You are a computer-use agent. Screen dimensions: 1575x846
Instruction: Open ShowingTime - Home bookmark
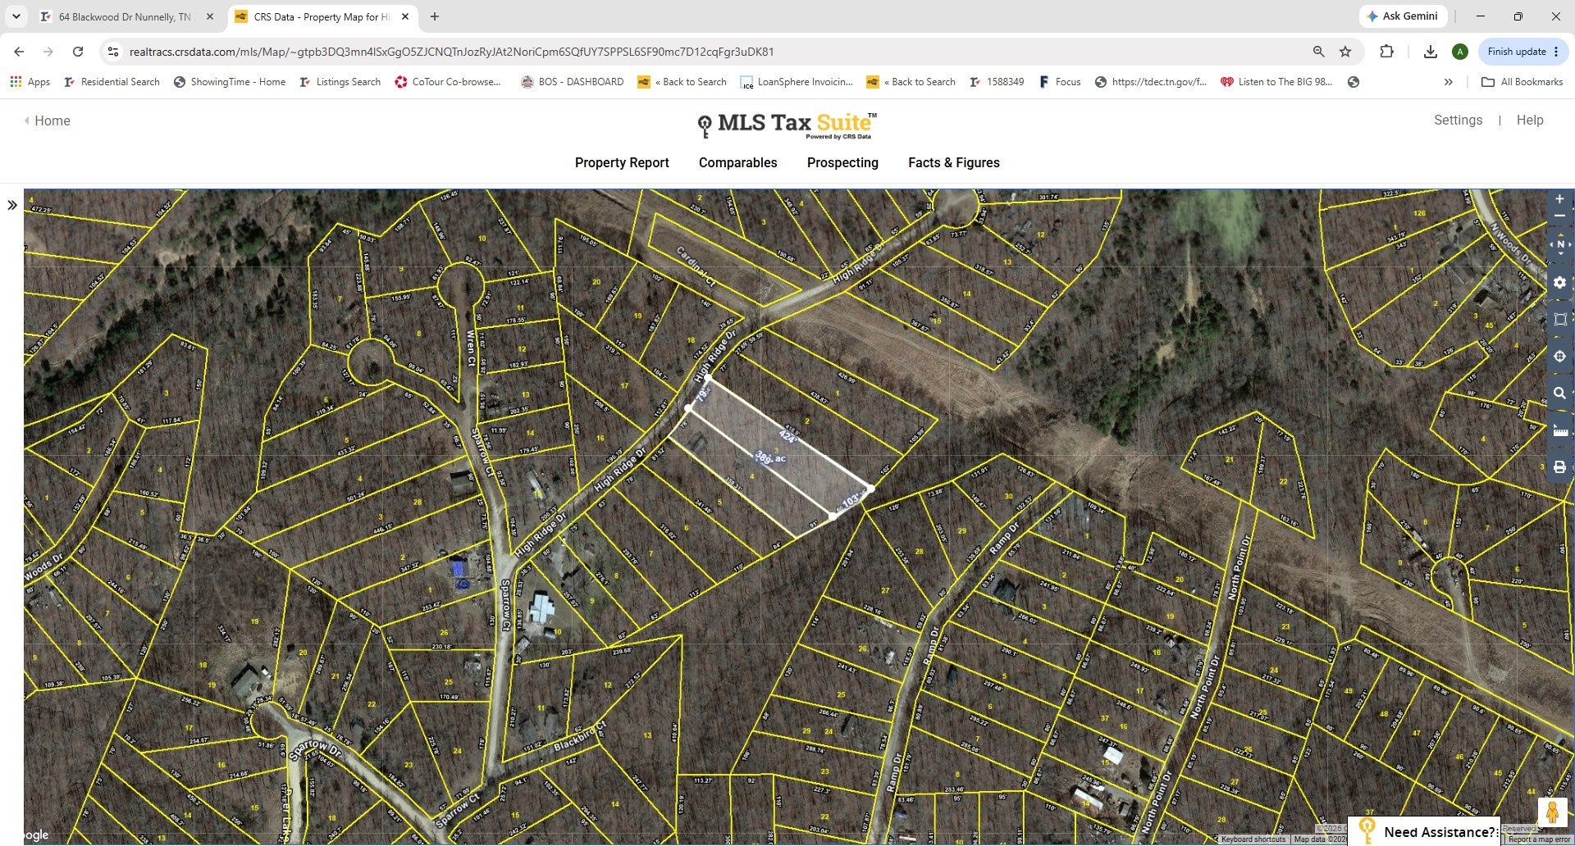230,82
